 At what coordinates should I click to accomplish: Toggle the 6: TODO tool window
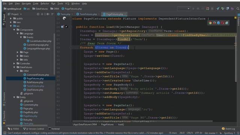[x=13, y=129]
